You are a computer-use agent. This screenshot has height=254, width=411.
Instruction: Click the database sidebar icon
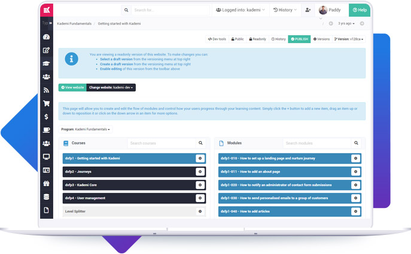pos(46,197)
